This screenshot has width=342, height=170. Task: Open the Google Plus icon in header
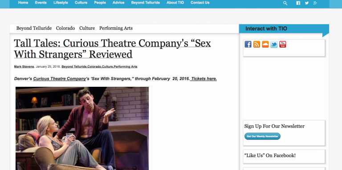315,3
